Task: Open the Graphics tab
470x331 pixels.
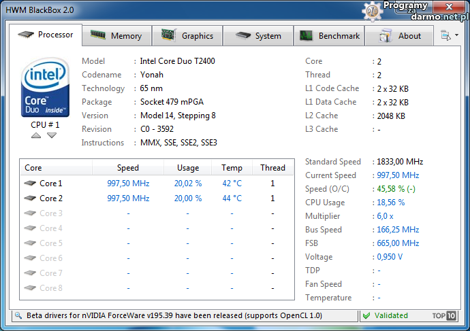Action: click(x=188, y=36)
